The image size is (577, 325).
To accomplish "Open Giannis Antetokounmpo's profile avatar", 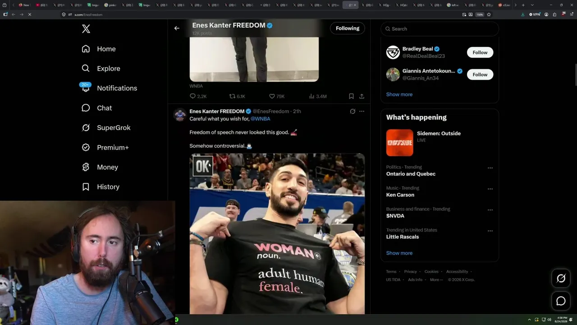I will [x=393, y=74].
